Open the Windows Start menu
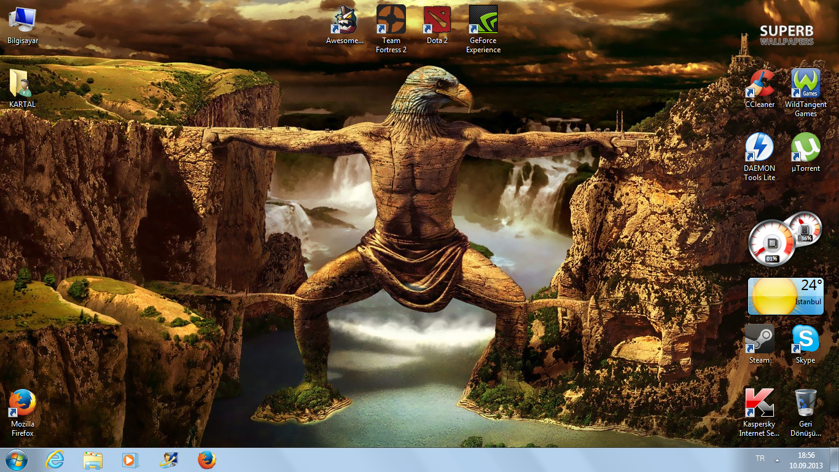The height and width of the screenshot is (472, 839). click(17, 460)
